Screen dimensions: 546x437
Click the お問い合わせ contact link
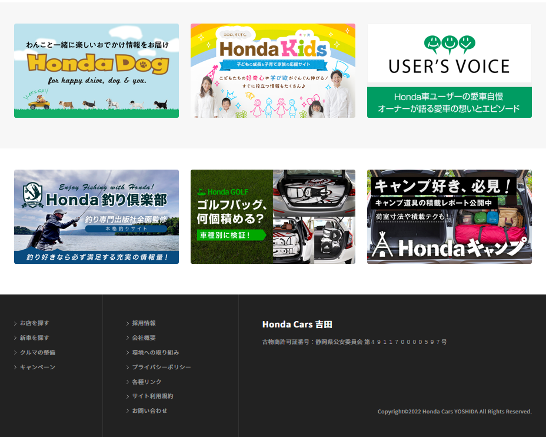[x=149, y=411]
